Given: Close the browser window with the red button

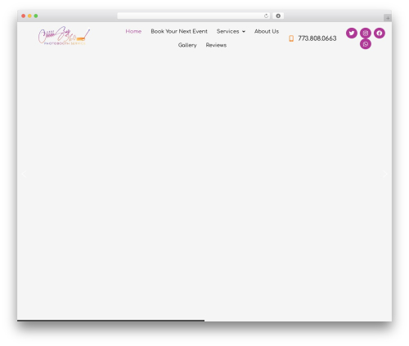Looking at the screenshot, I should pyautogui.click(x=24, y=16).
